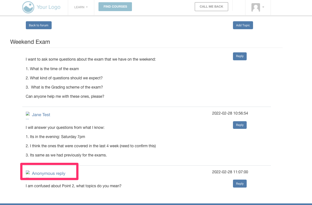Reply to Jane Test's answer
Image resolution: width=312 pixels, height=205 pixels.
240,125
